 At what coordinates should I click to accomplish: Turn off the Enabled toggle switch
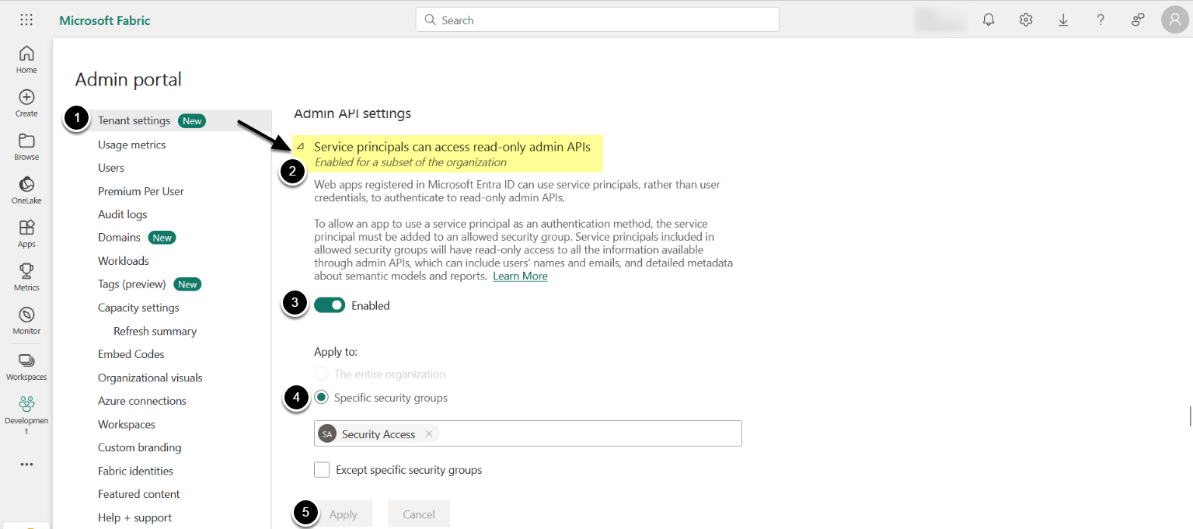(x=330, y=305)
